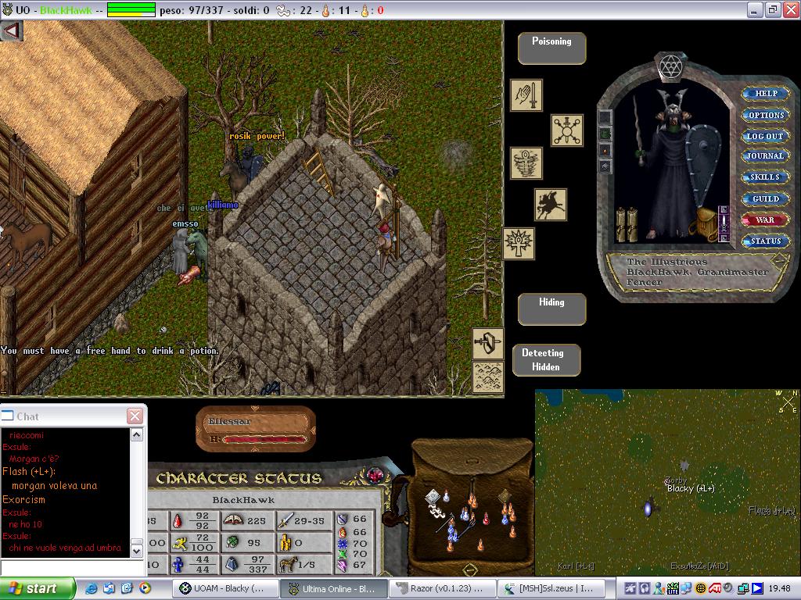The width and height of the screenshot is (801, 600).
Task: Toggle the WAR mode button
Action: click(x=765, y=220)
